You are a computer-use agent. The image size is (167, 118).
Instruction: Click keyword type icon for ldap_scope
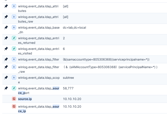point(14,77)
